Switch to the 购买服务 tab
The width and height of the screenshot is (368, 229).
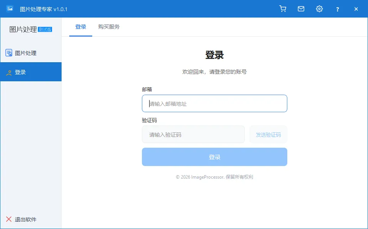109,27
